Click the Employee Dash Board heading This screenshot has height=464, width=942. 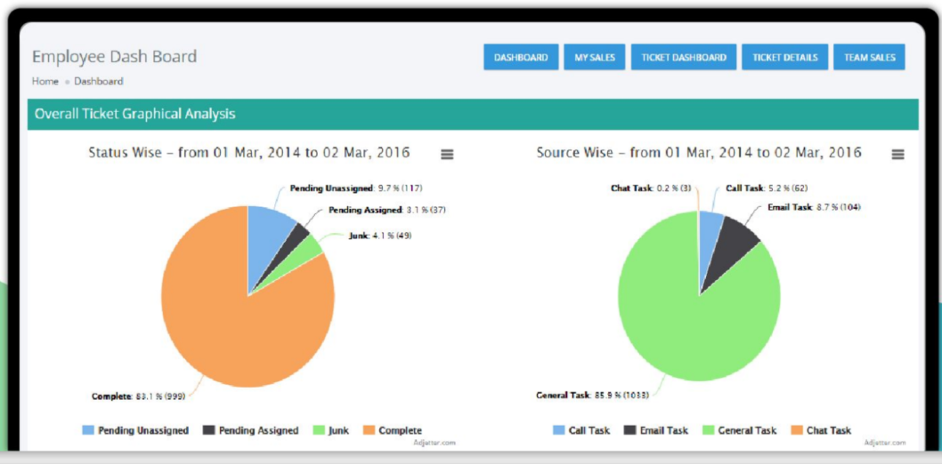point(114,57)
